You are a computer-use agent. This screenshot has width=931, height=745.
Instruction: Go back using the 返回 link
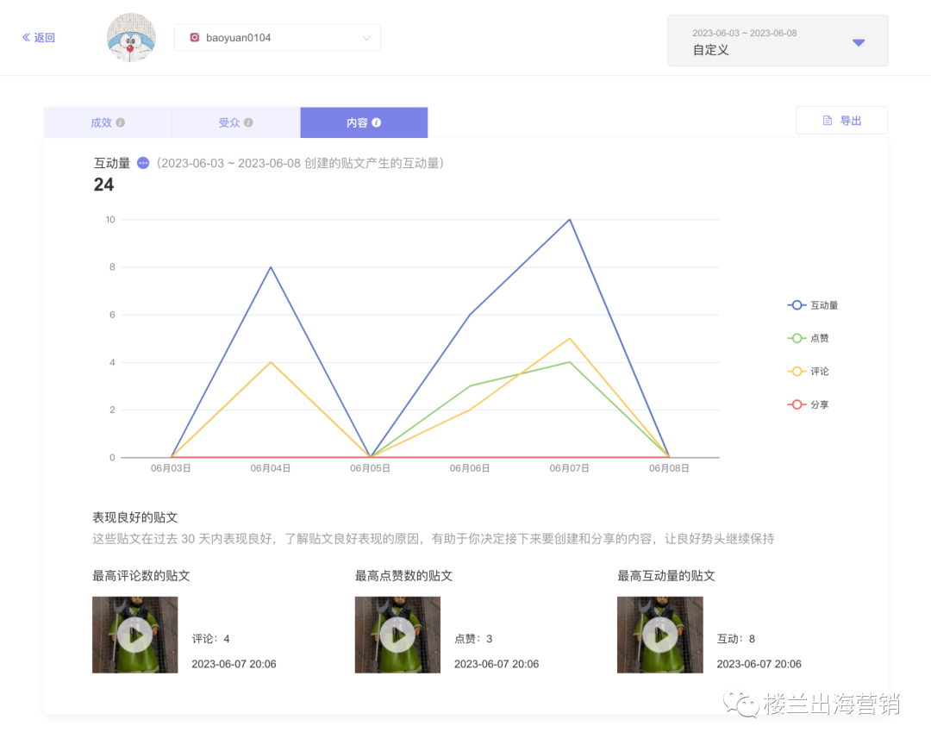click(x=39, y=37)
